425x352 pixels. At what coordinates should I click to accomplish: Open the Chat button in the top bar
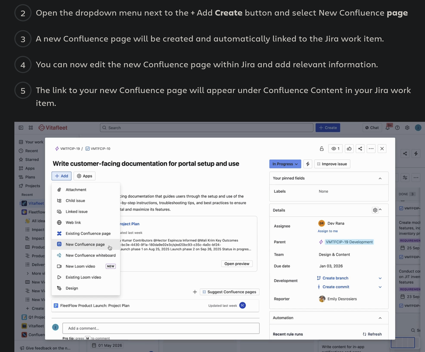(x=372, y=128)
